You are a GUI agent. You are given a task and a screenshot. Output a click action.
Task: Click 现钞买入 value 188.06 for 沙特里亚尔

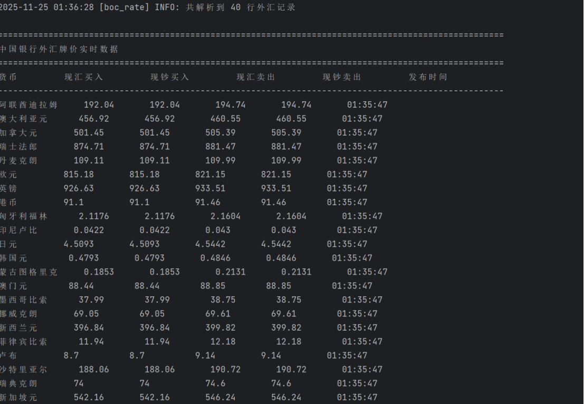click(x=159, y=369)
